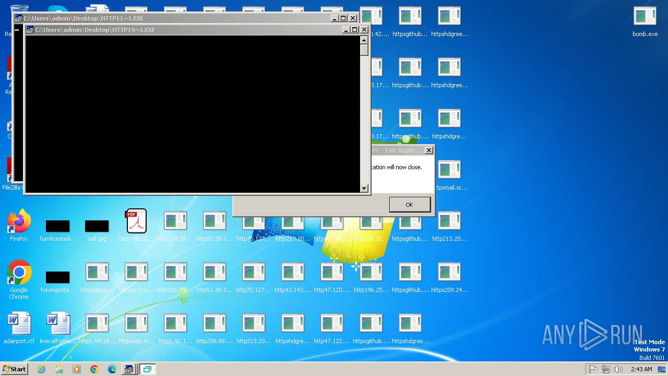The height and width of the screenshot is (376, 668).
Task: Click the Show desktop strip beside the clock
Action: tap(662, 369)
